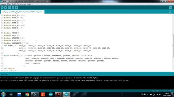Open the Windows Start button
The width and height of the screenshot is (174, 97).
[3, 95]
